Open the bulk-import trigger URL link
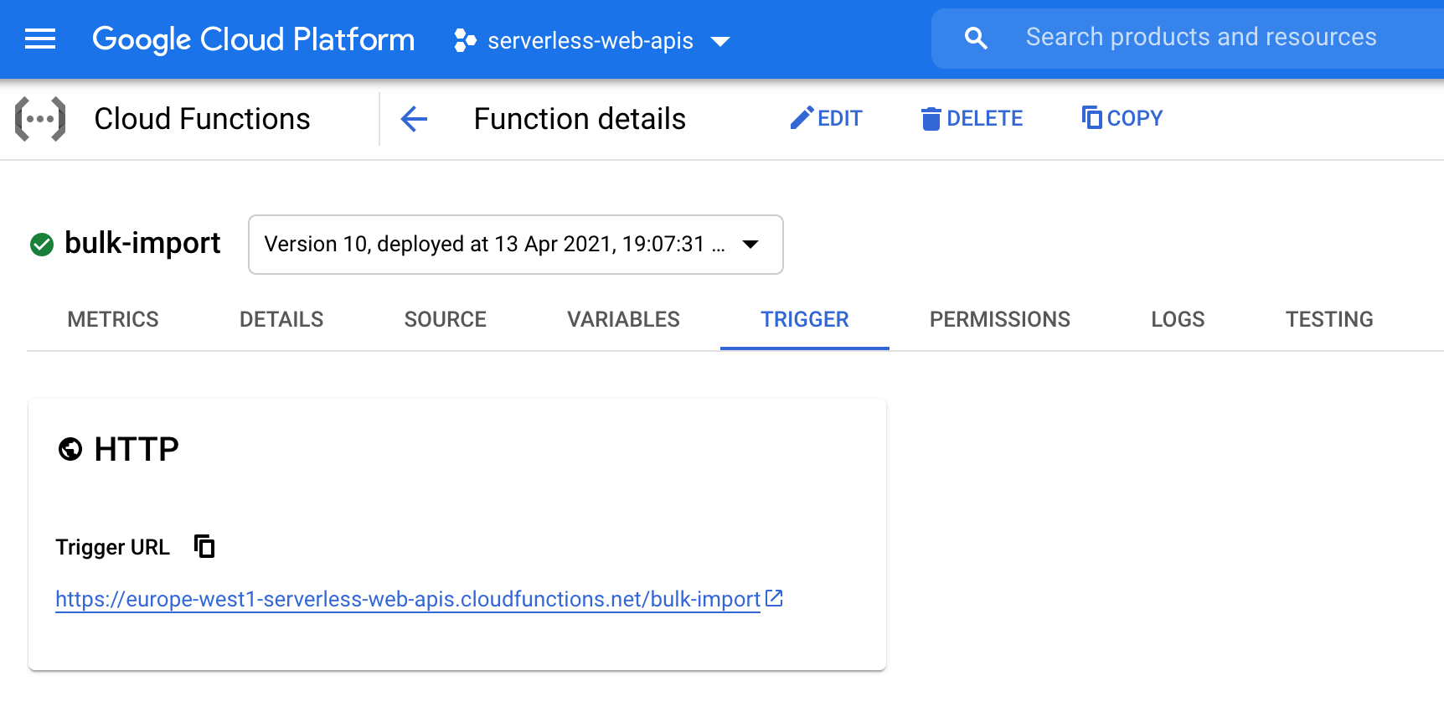 [406, 599]
